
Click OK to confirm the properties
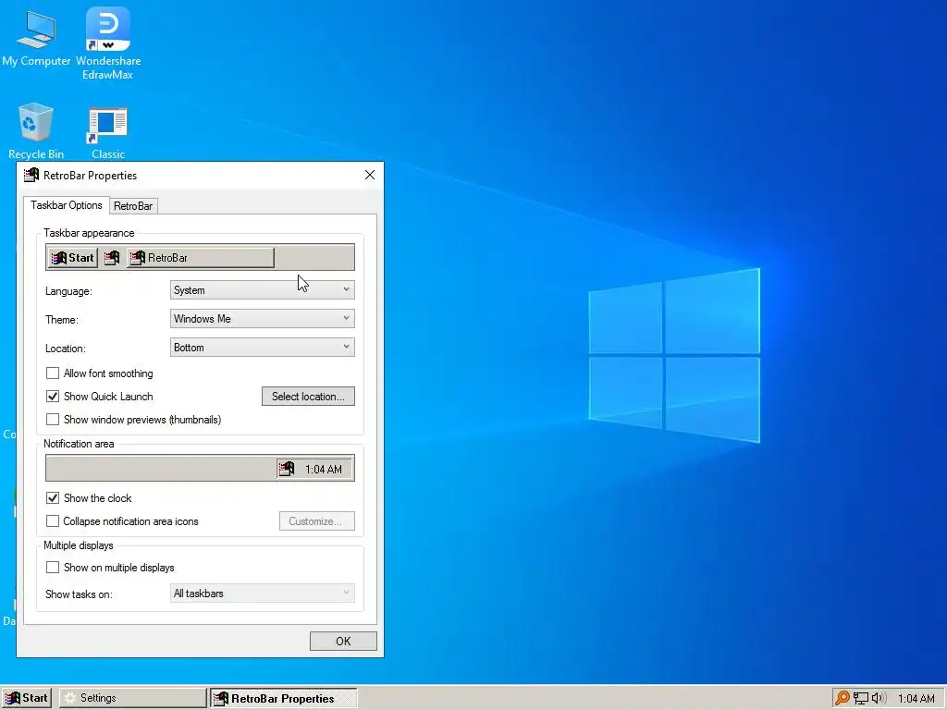click(343, 642)
